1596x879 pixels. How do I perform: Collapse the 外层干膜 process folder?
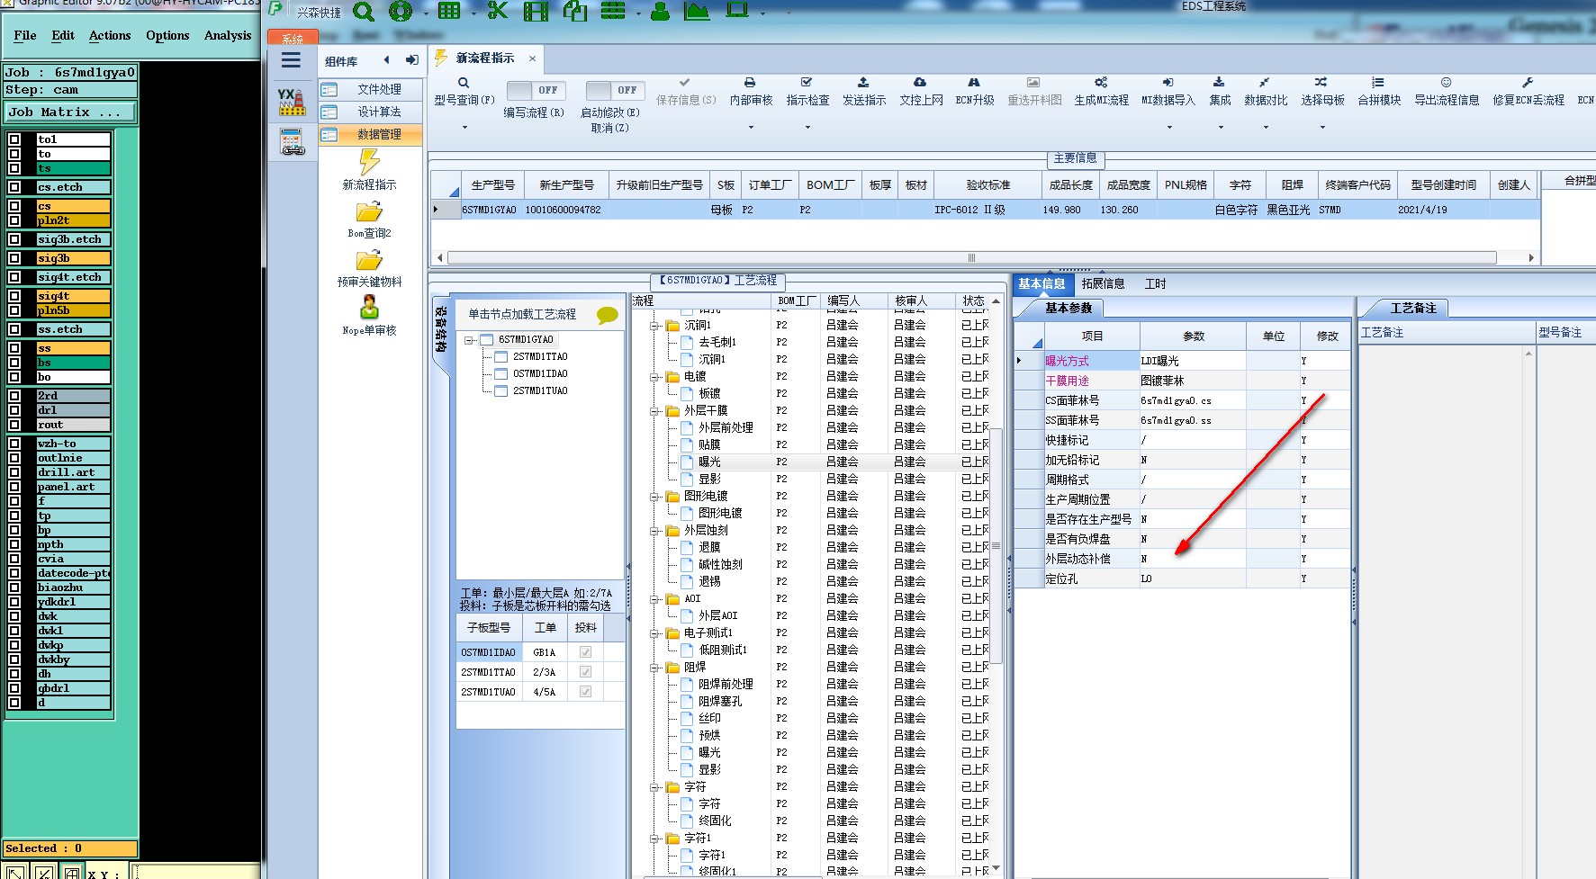pyautogui.click(x=655, y=411)
